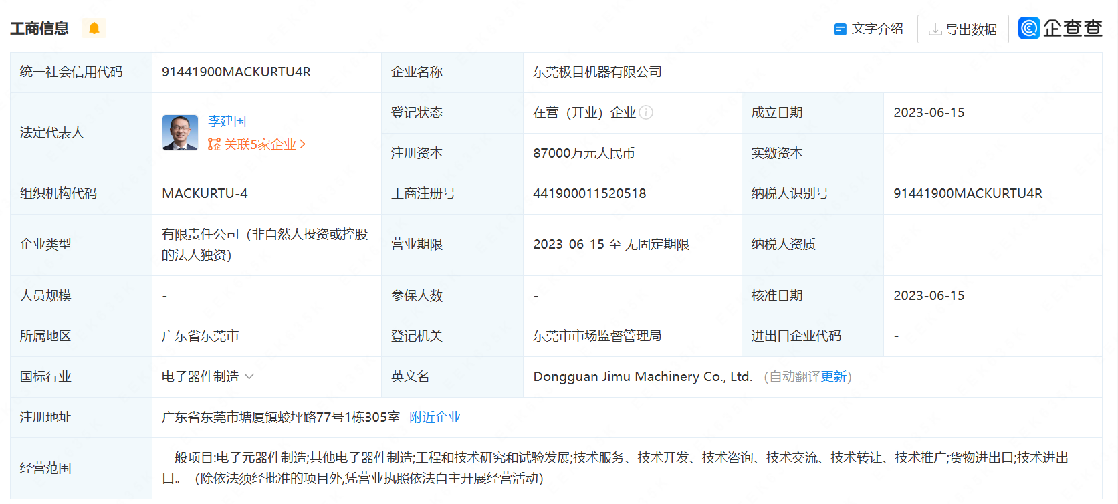The height and width of the screenshot is (504, 1118).
Task: Click the 统一社会信用代码 label cell
Action: (81, 72)
